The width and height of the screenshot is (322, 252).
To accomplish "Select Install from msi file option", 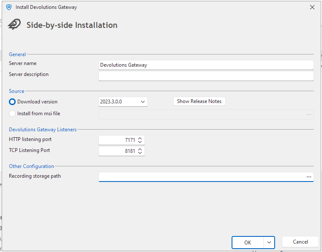I will (x=12, y=114).
